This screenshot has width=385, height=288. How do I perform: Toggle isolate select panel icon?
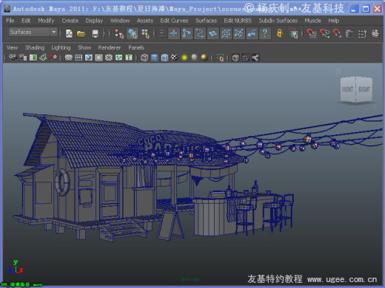220,58
